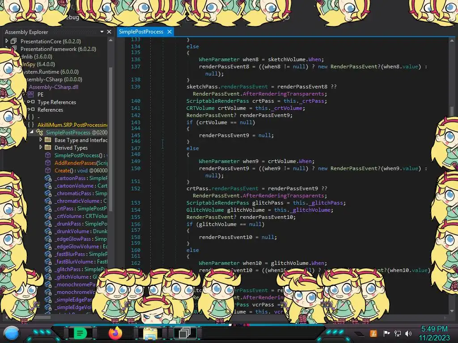Click the AkilliMum.SRP.PostProcessing namespace braces icon
The image size is (458, 343).
[31, 125]
